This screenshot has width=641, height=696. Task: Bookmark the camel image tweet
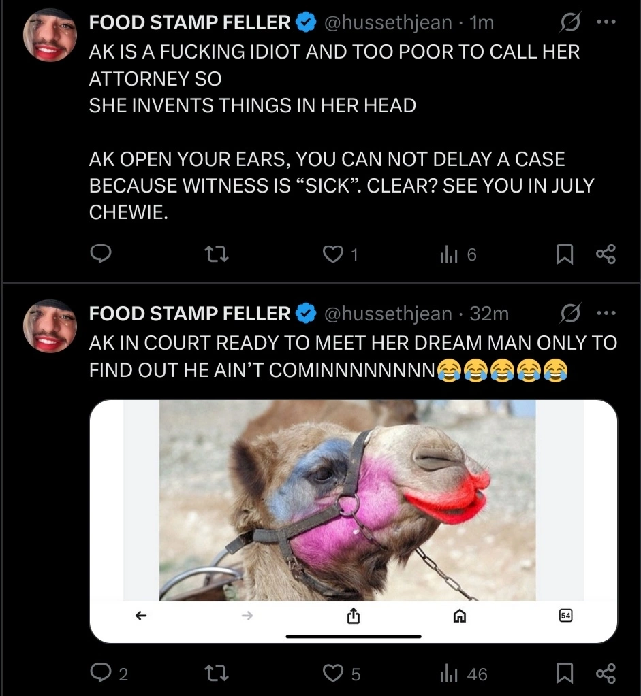[x=565, y=674]
